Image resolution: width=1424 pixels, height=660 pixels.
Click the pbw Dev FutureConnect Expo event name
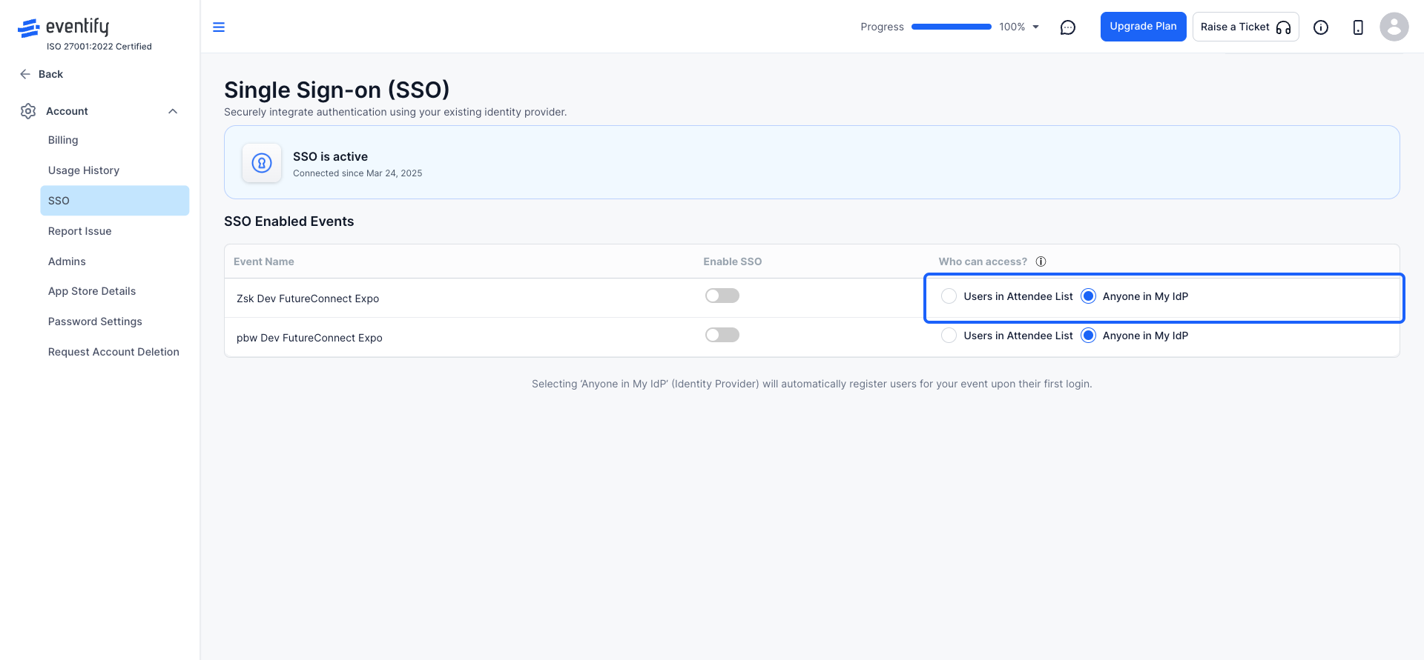click(x=309, y=338)
